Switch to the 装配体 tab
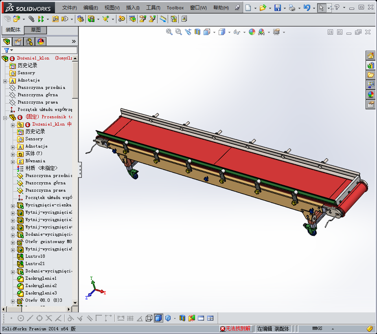Screen dimensions: 377x334 click(13, 30)
